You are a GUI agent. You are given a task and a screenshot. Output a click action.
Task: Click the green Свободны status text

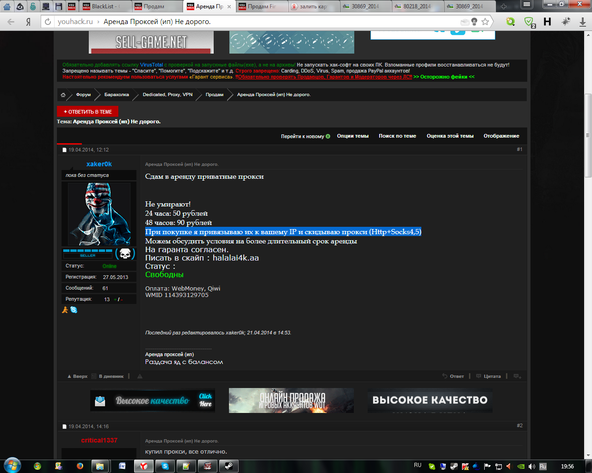coord(164,275)
